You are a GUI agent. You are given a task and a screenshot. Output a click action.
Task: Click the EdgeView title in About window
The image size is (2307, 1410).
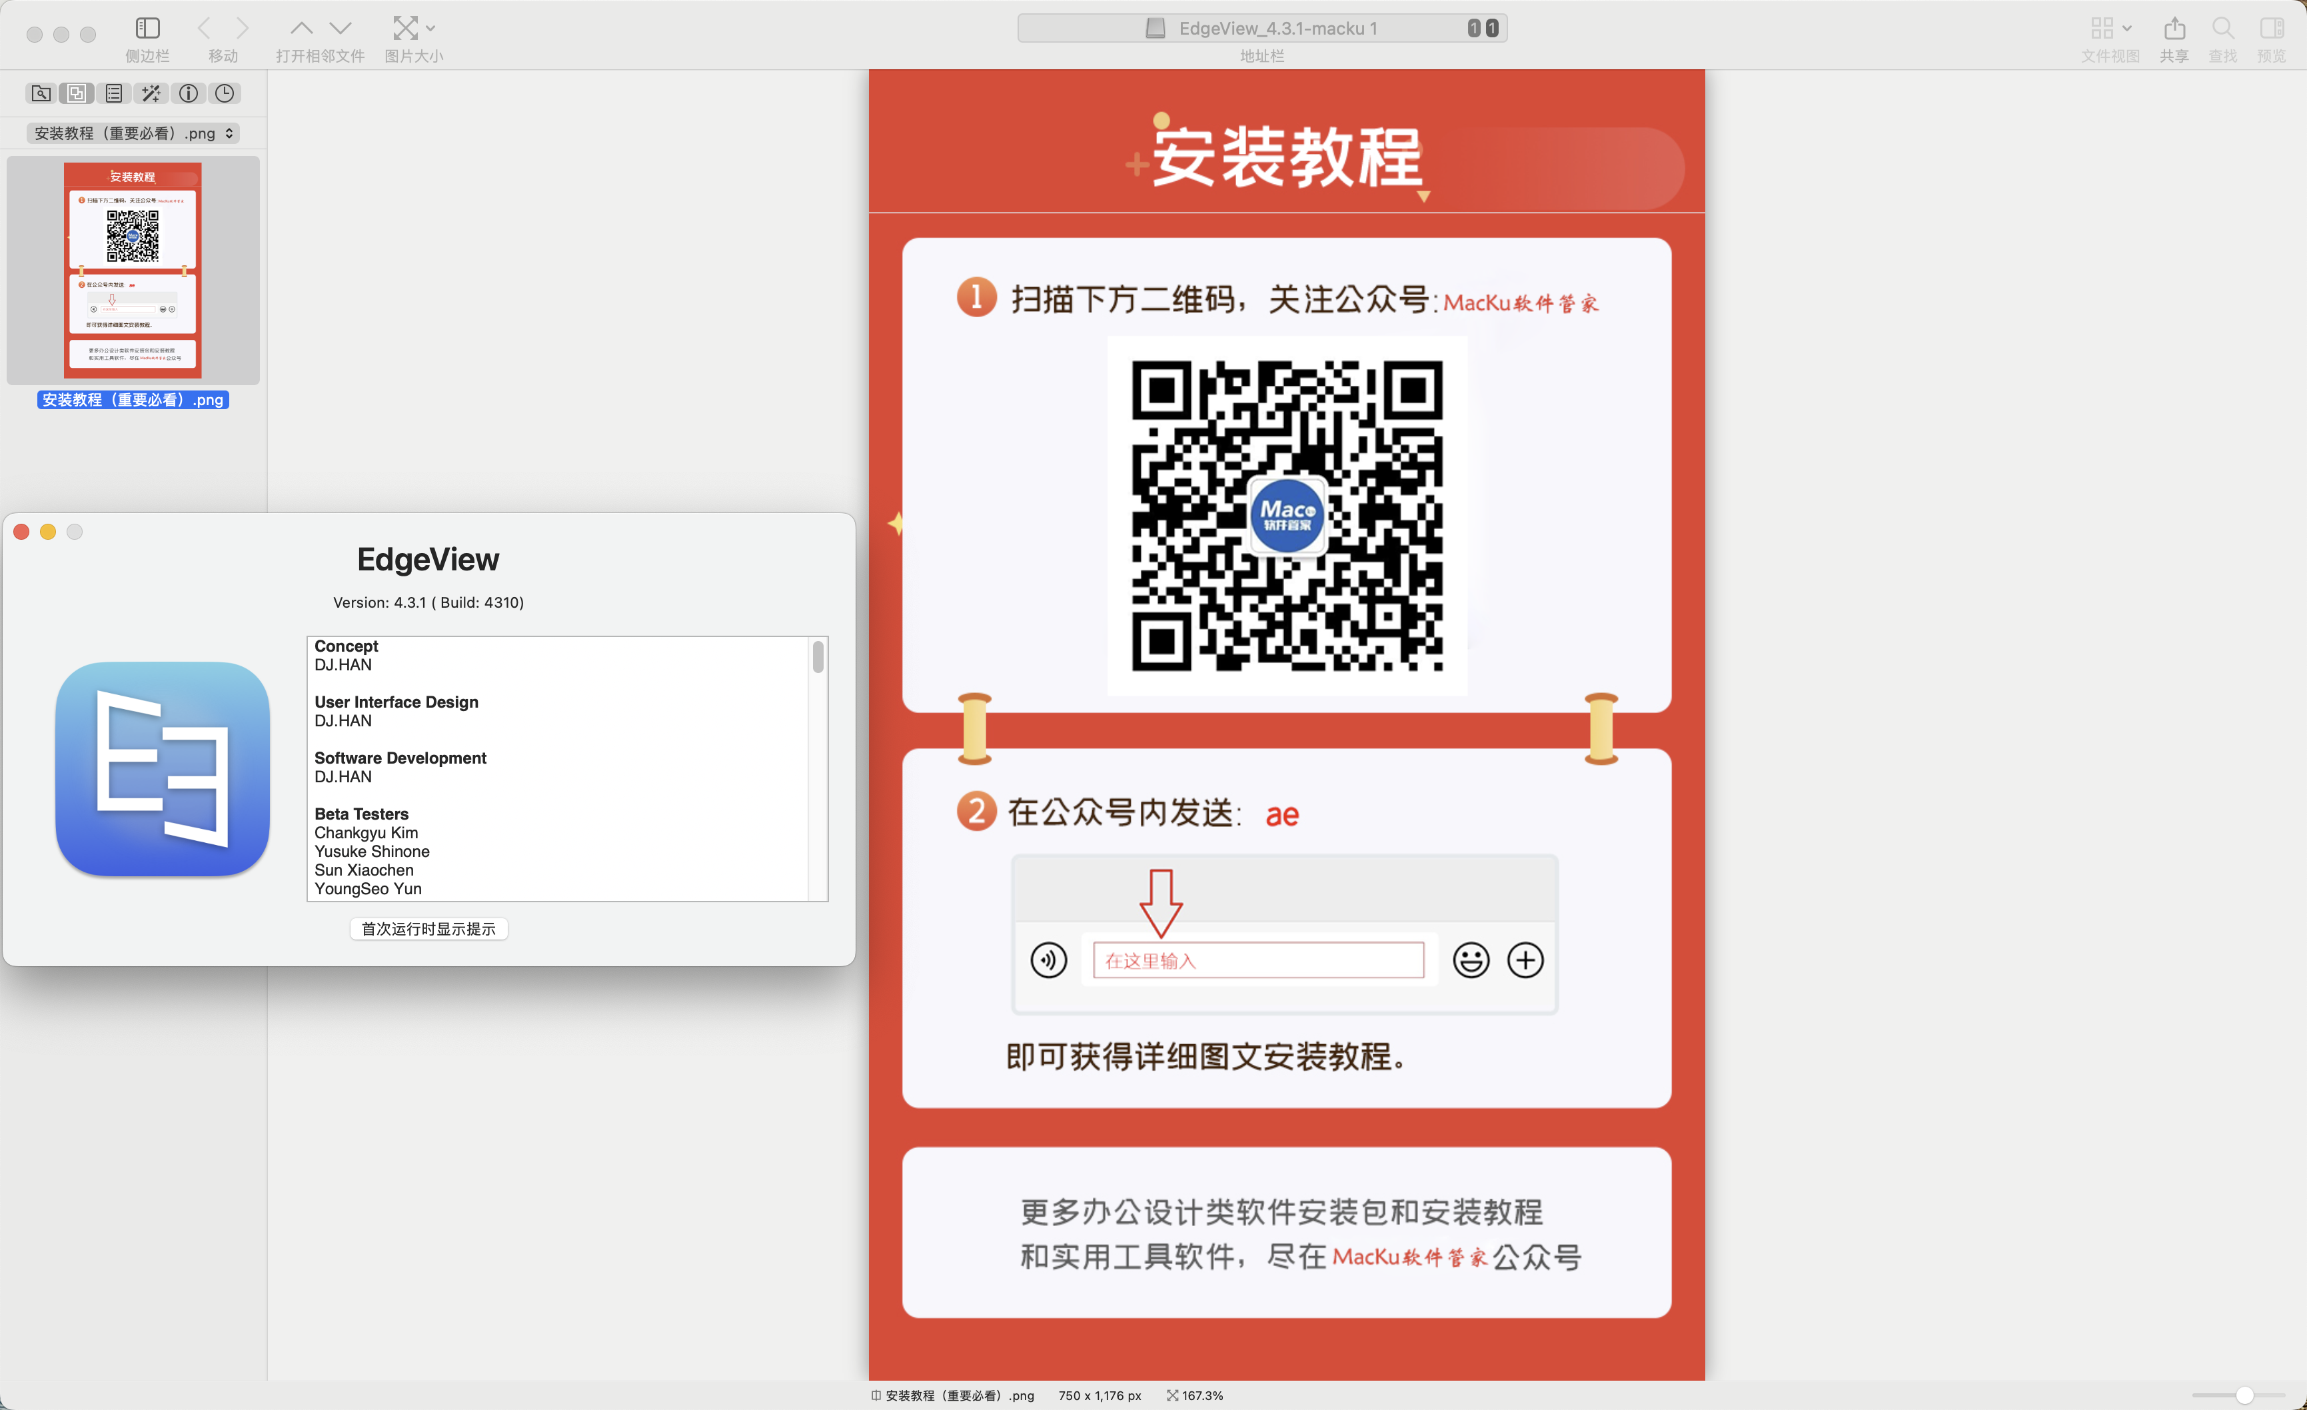[428, 559]
